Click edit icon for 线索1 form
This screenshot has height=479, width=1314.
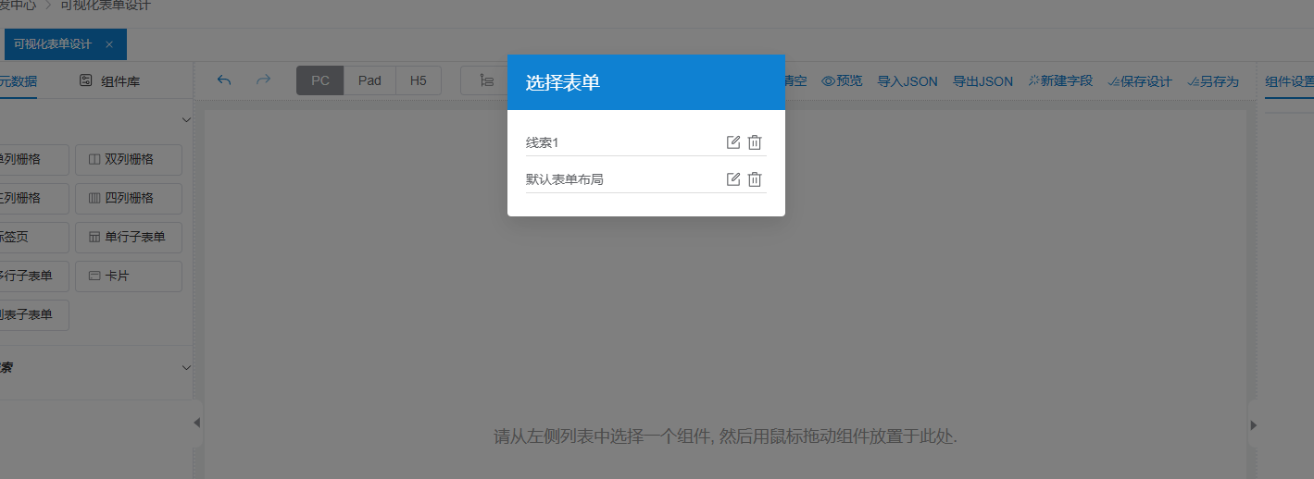point(733,142)
